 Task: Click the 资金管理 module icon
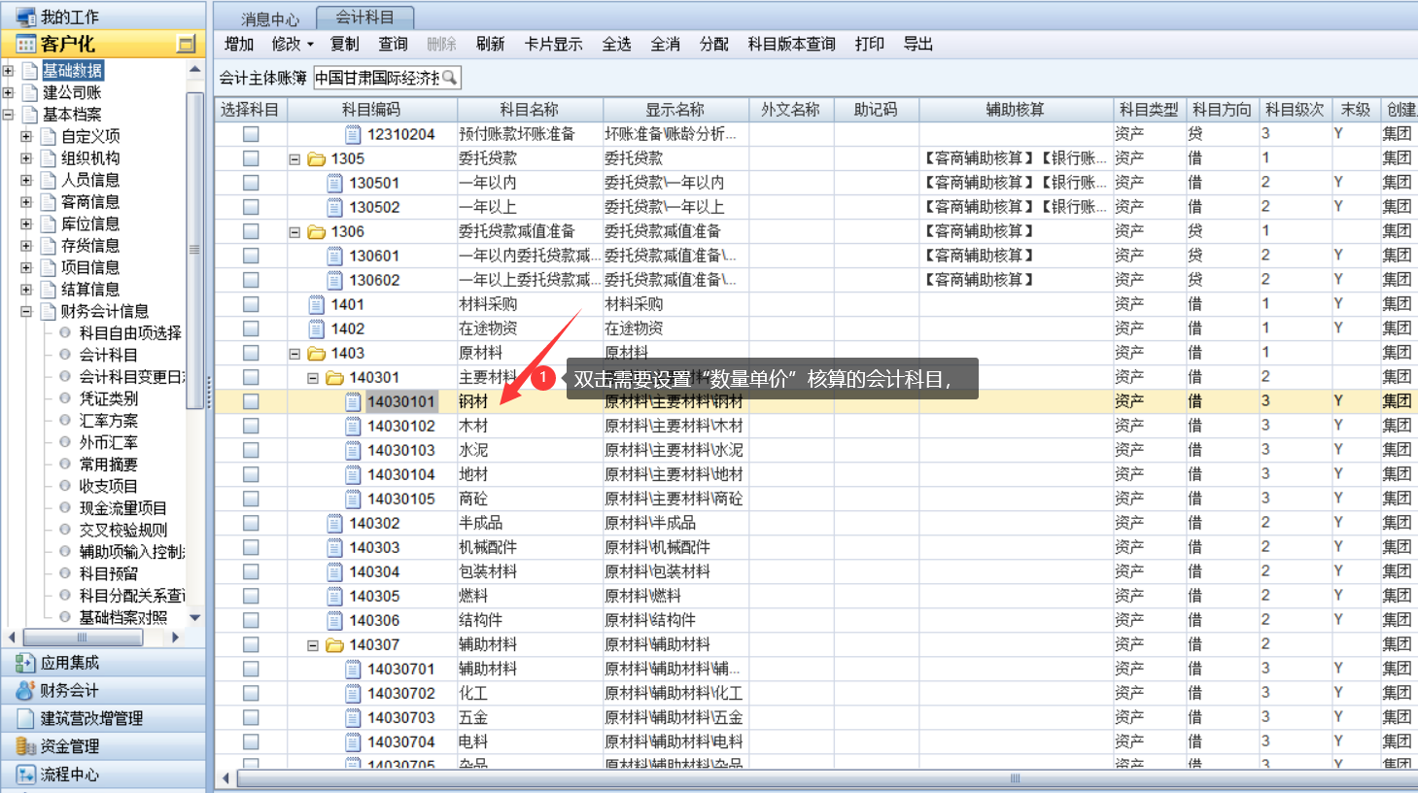[x=25, y=746]
